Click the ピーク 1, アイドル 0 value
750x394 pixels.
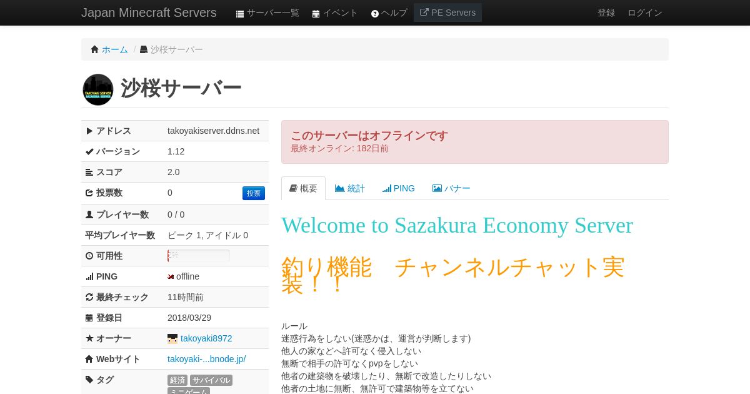[207, 235]
